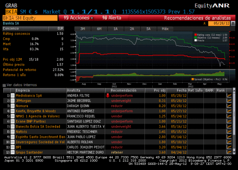Click the BKIA SM Equity security field
Viewport: 238px width, 170px height.
coord(30,18)
